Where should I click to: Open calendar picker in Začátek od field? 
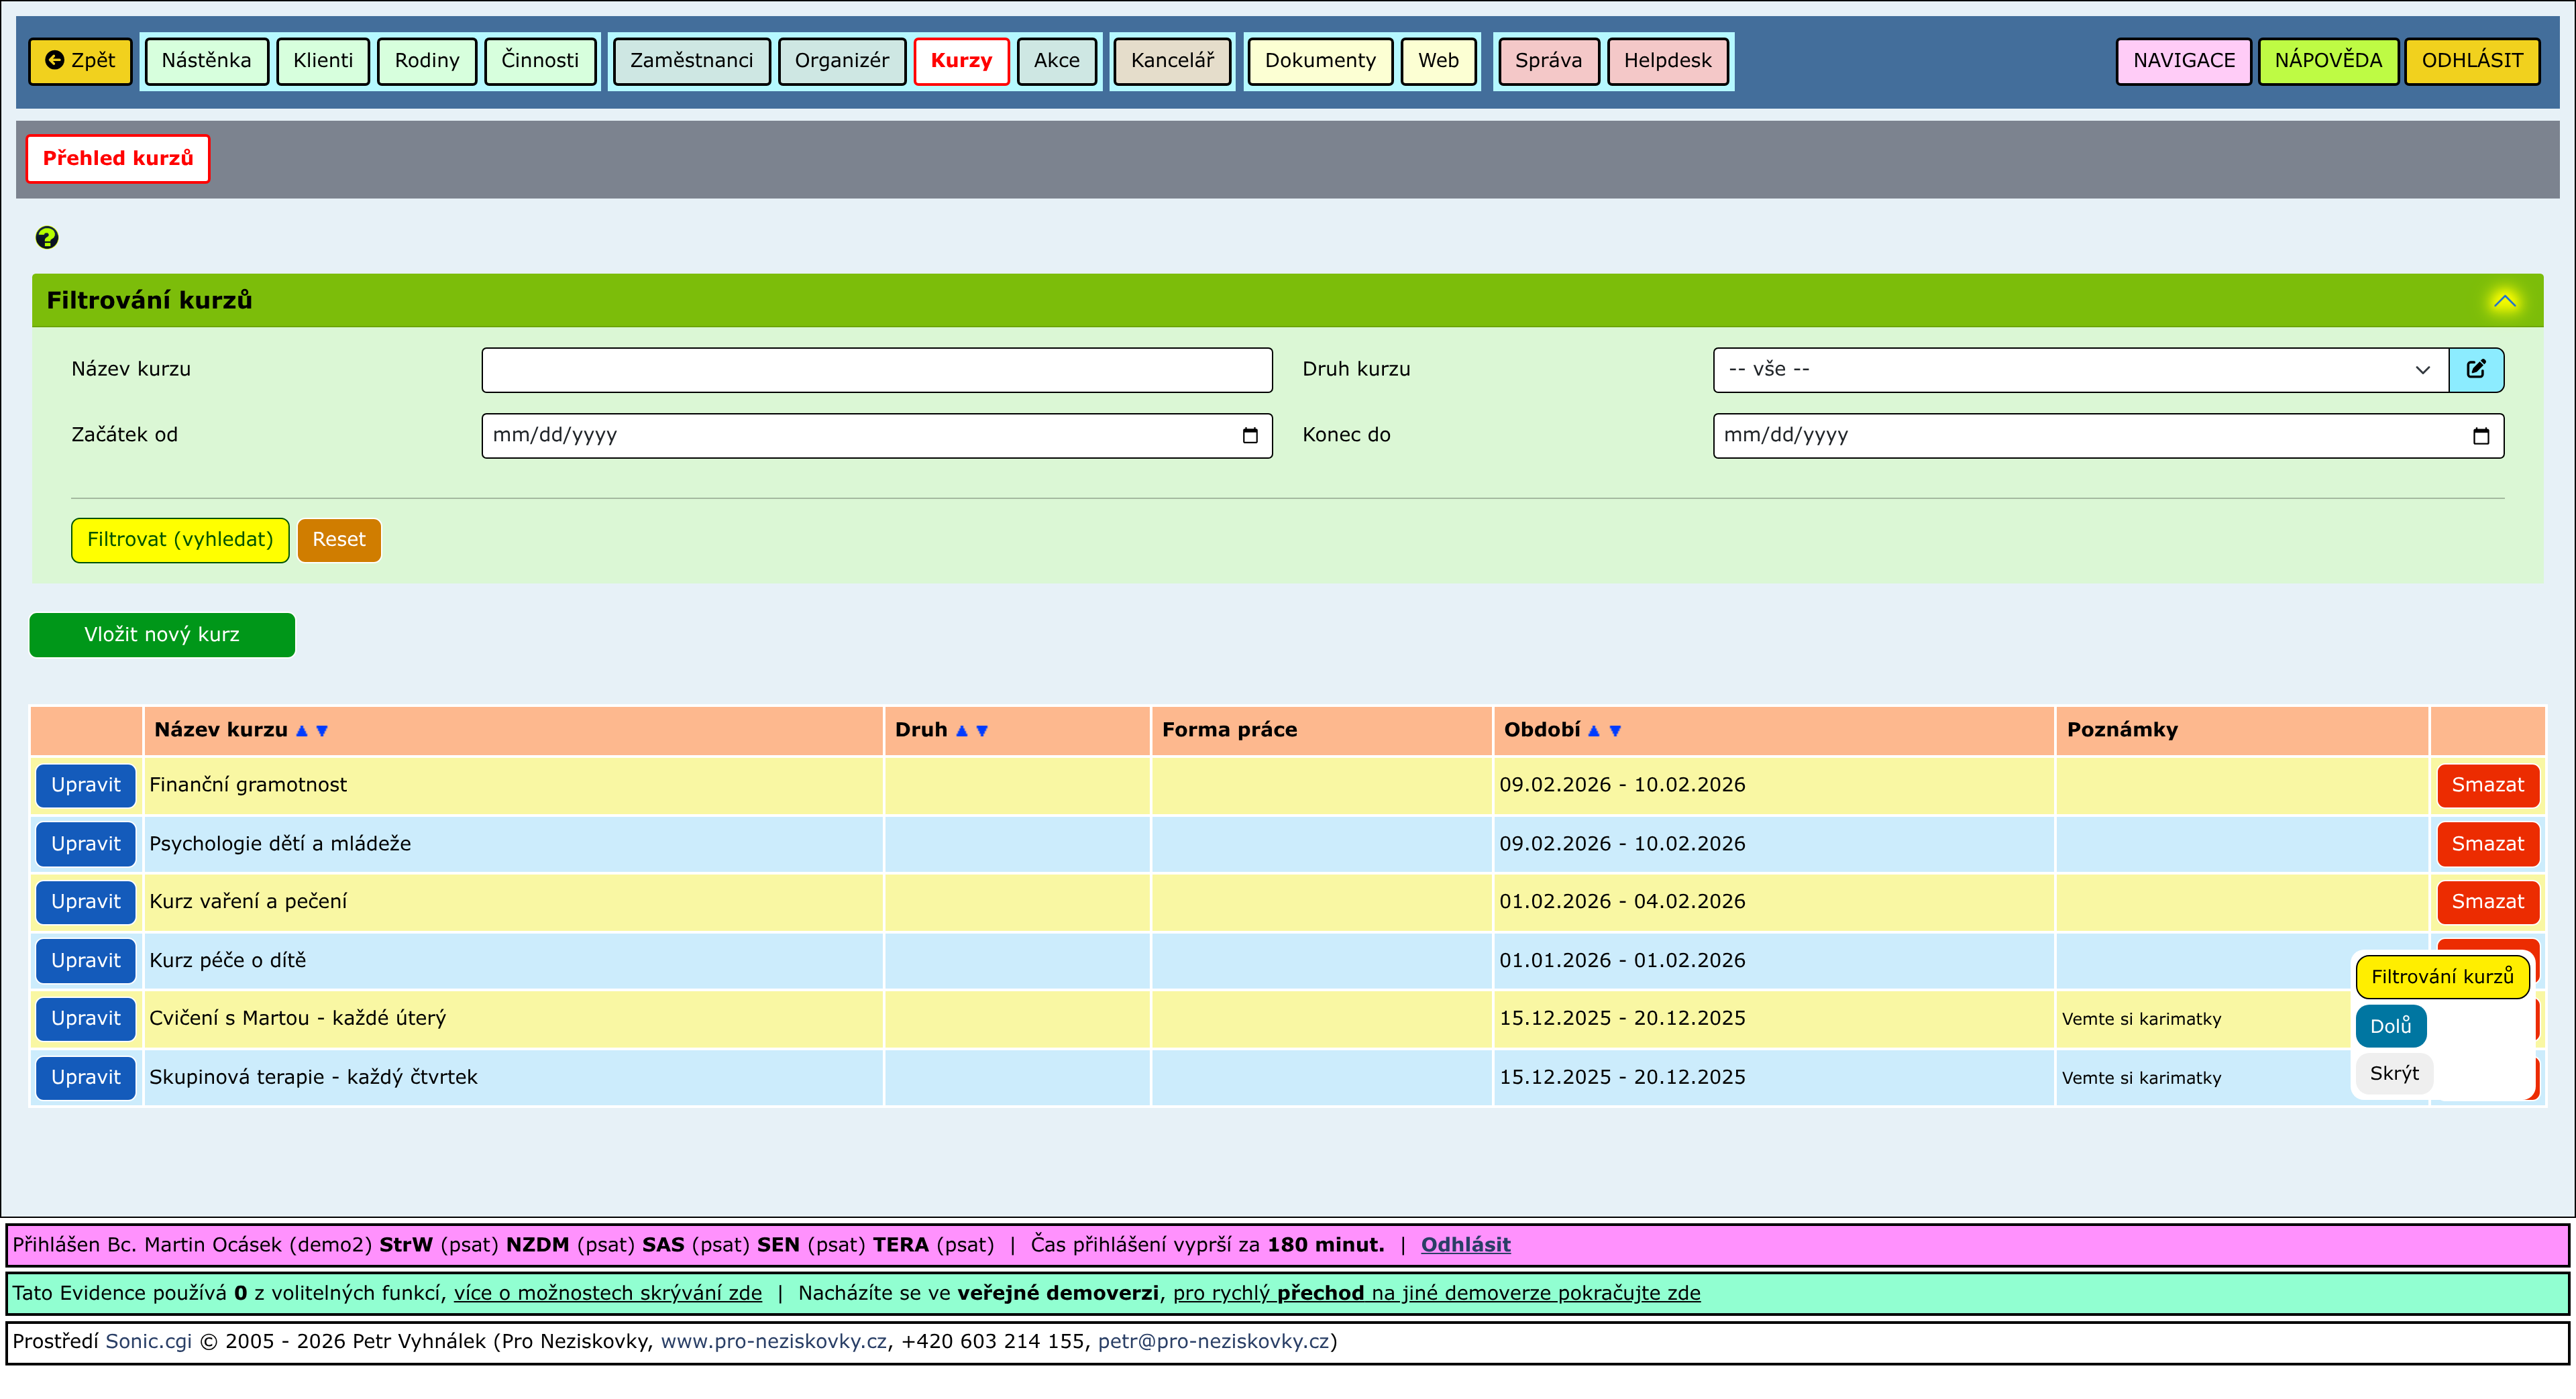[1250, 435]
